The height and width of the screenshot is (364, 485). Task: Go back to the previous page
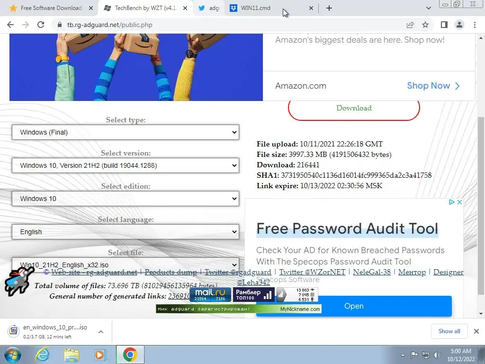[x=10, y=25]
